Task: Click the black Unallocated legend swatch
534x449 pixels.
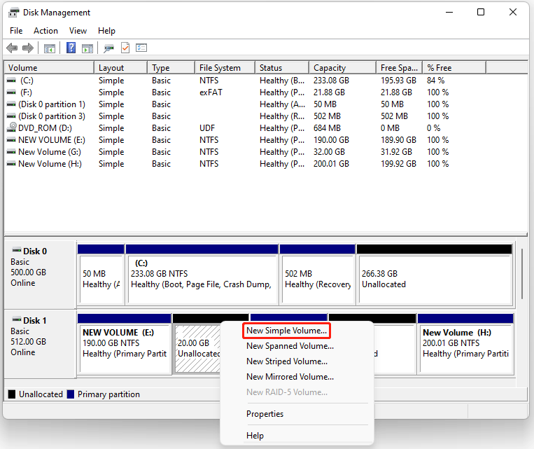Action: click(12, 394)
